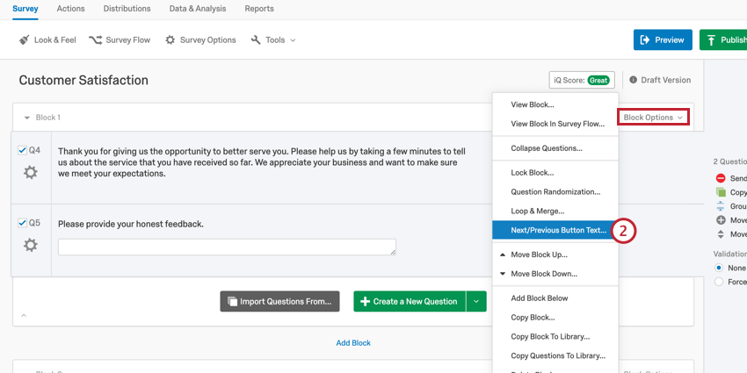The height and width of the screenshot is (373, 747).
Task: Select the None validation radio button
Action: point(719,268)
